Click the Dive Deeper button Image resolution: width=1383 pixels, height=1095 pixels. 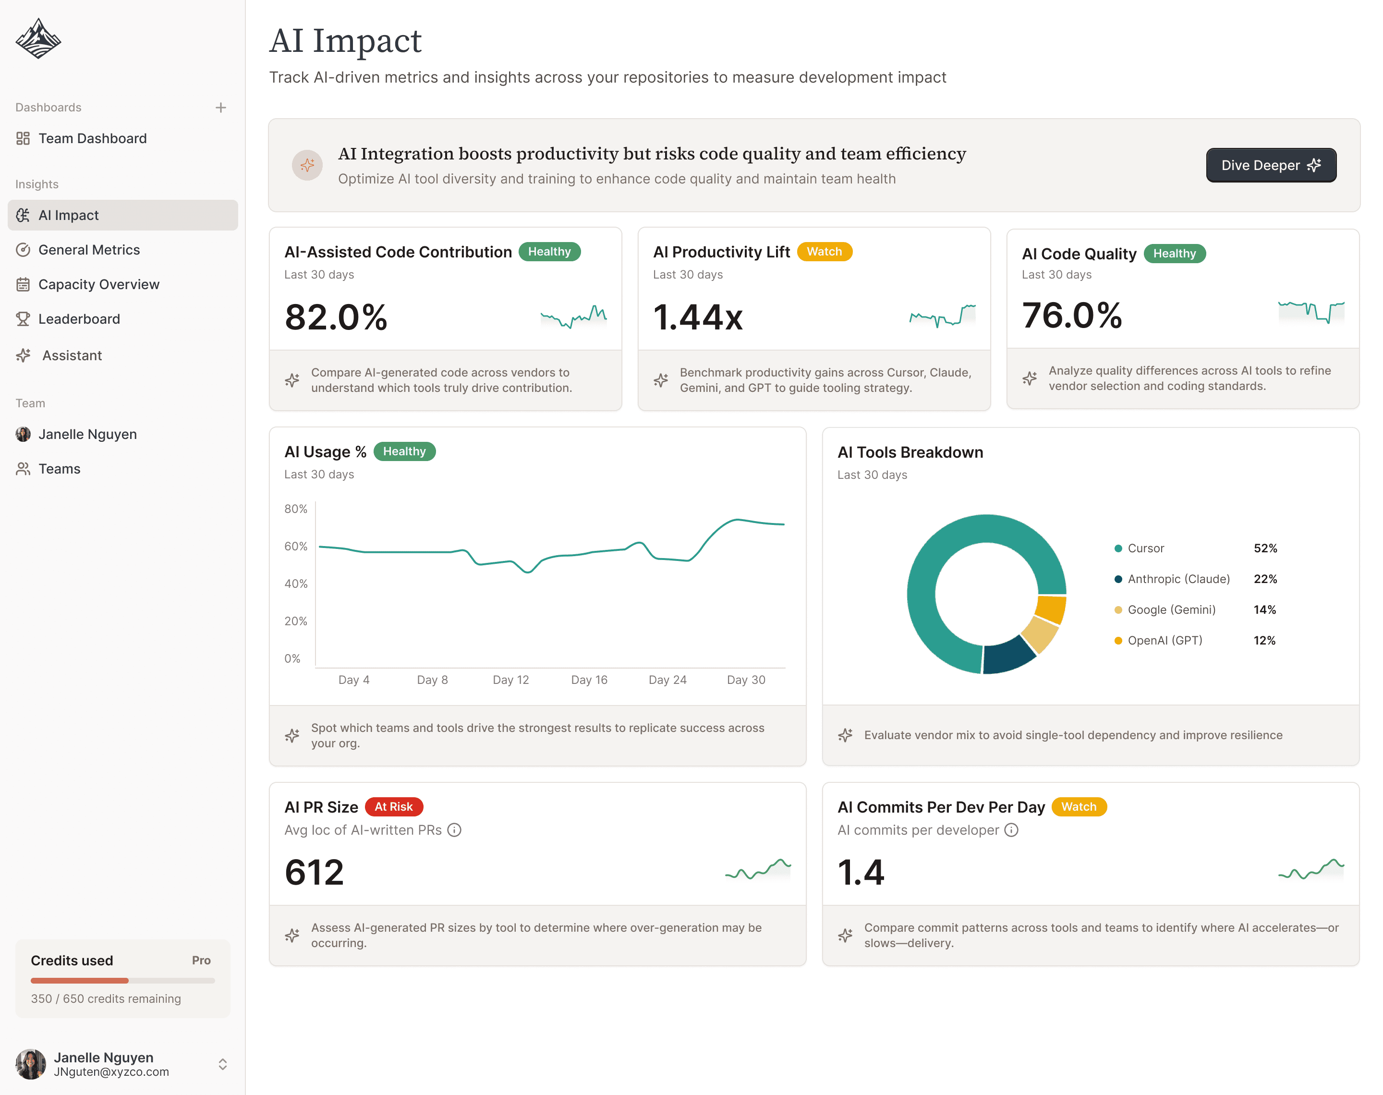point(1271,165)
